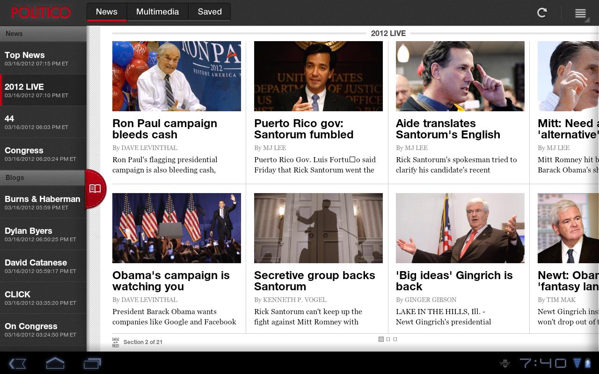
Task: Go to the first page indicator dot
Action: (381, 339)
